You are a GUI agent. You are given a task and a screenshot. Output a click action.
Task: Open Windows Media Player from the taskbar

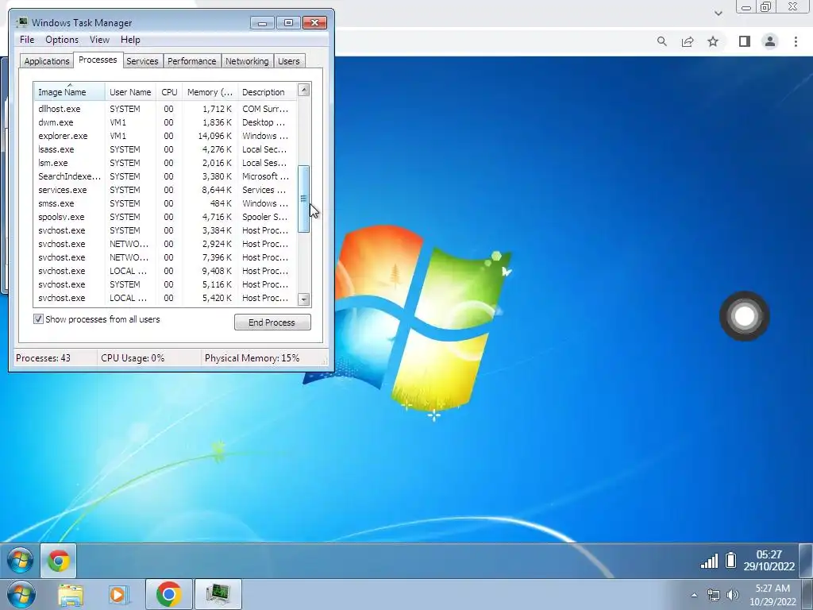pos(118,595)
